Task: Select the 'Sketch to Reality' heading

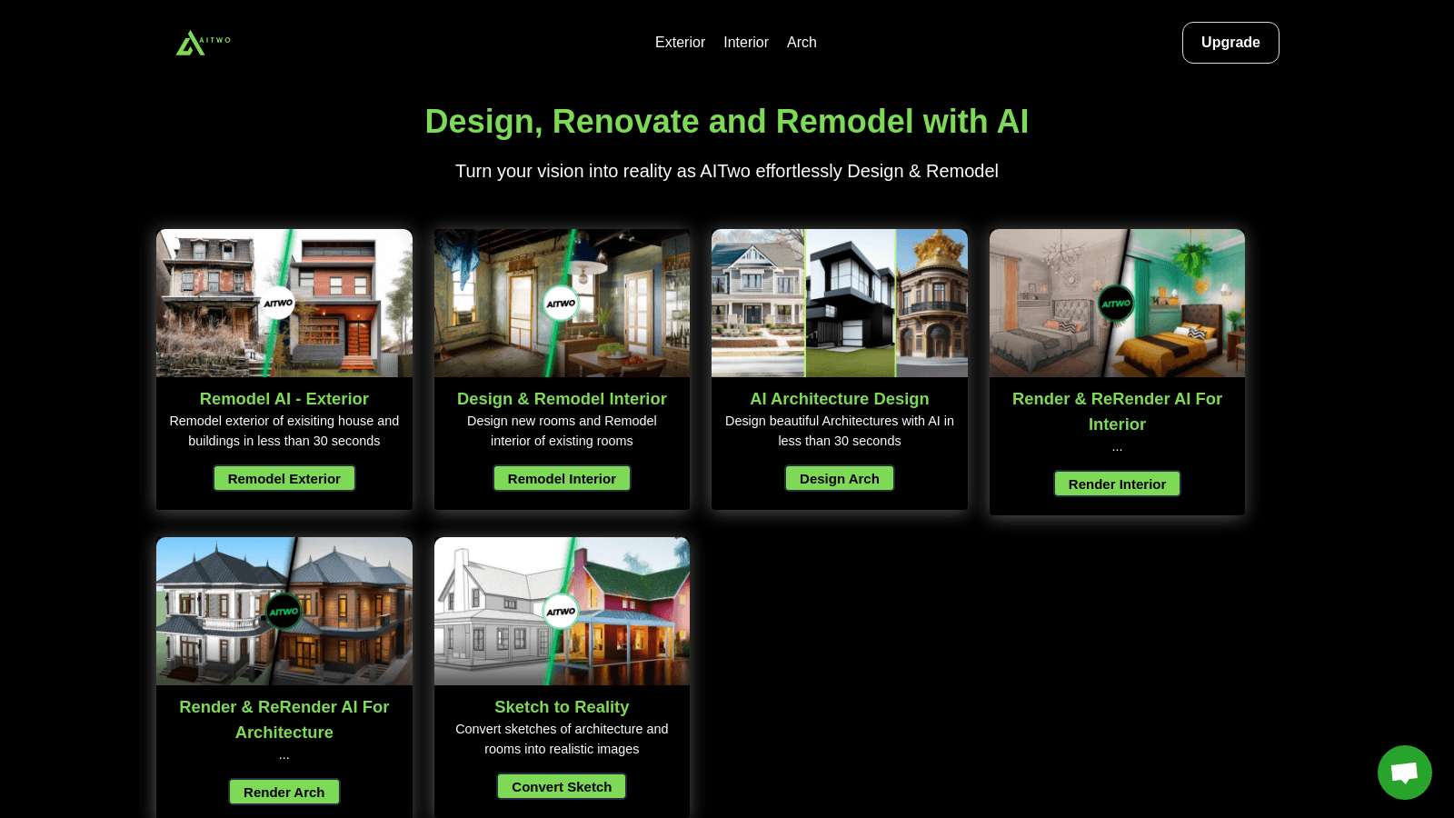Action: pyautogui.click(x=562, y=707)
